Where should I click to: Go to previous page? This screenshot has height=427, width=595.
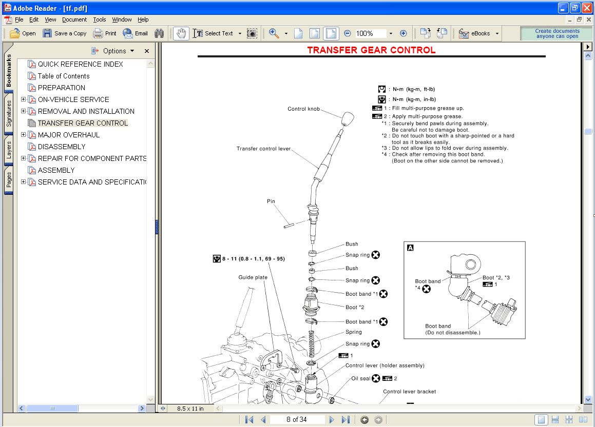pyautogui.click(x=263, y=419)
